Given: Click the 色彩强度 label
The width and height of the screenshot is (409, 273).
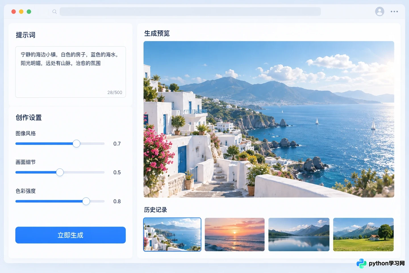Looking at the screenshot, I should (26, 191).
